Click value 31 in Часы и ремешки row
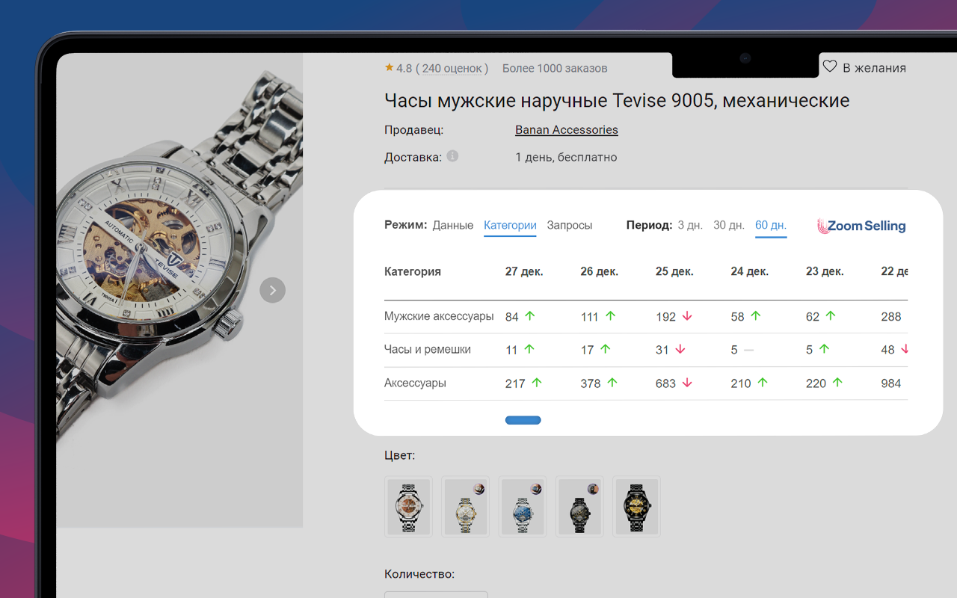 662,350
